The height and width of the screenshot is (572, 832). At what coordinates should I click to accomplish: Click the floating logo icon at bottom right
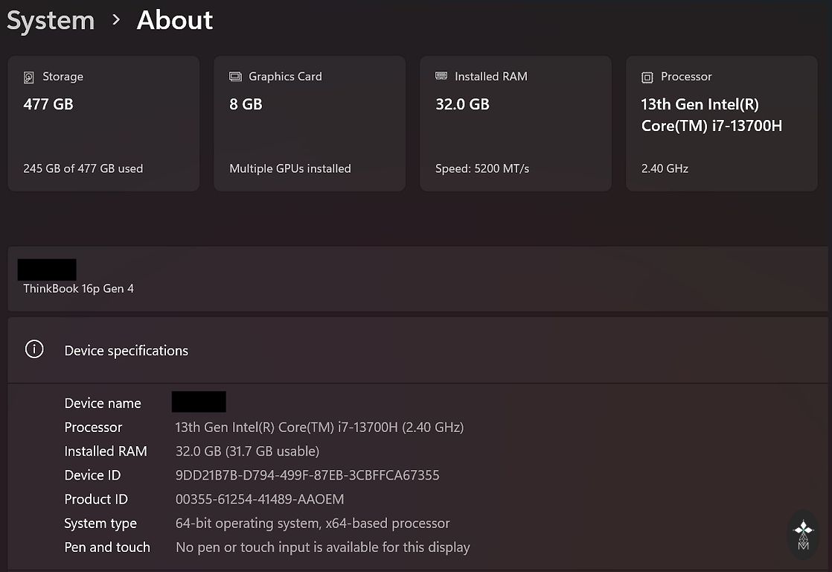tap(803, 535)
